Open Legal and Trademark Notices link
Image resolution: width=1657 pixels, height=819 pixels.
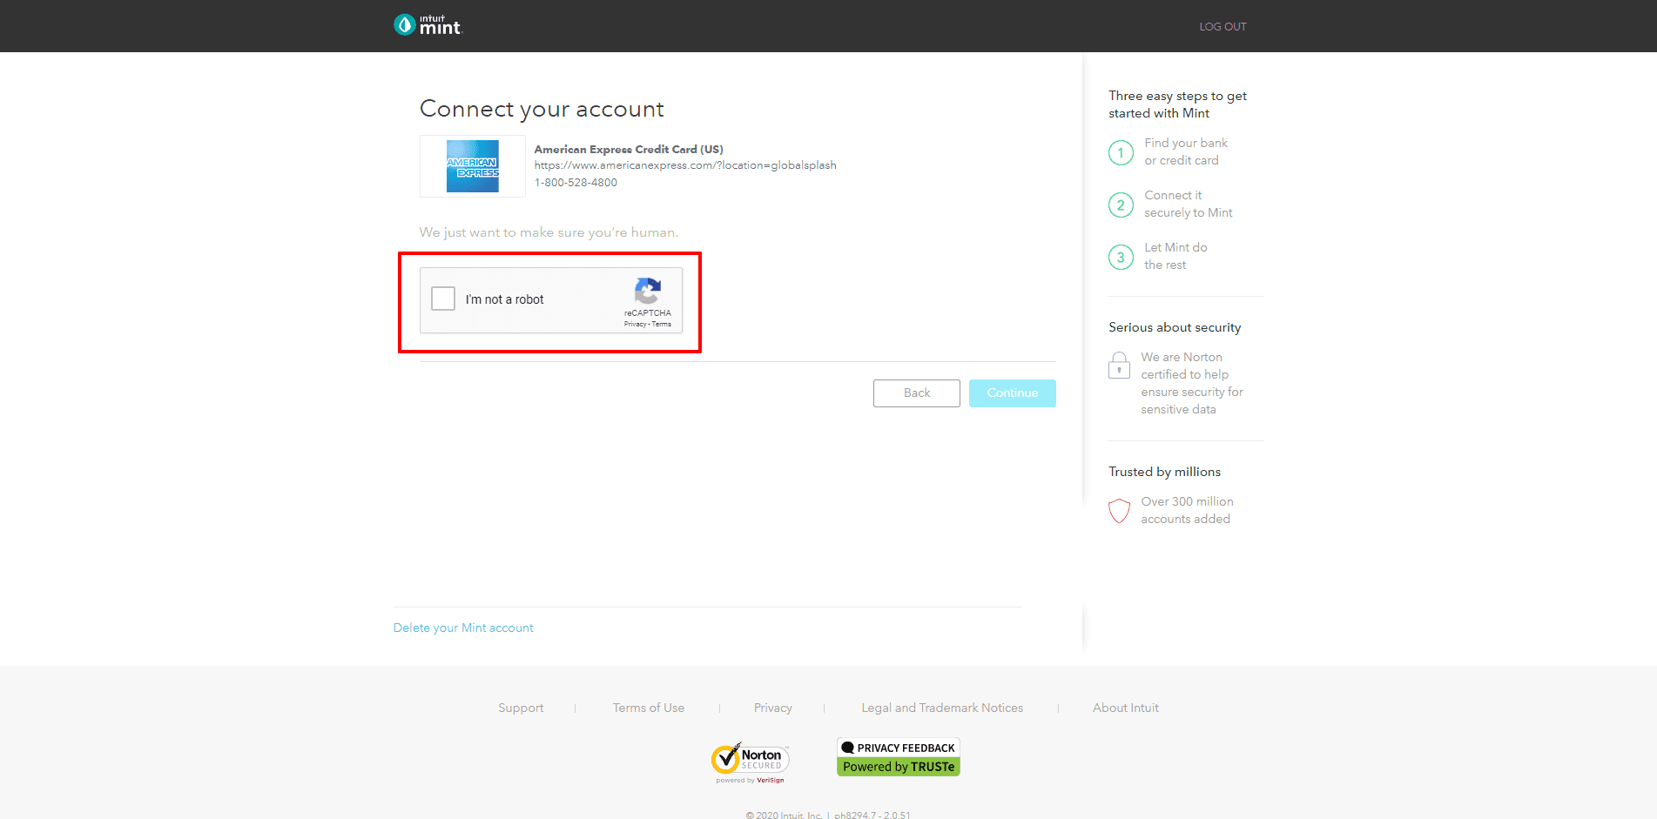click(x=942, y=708)
